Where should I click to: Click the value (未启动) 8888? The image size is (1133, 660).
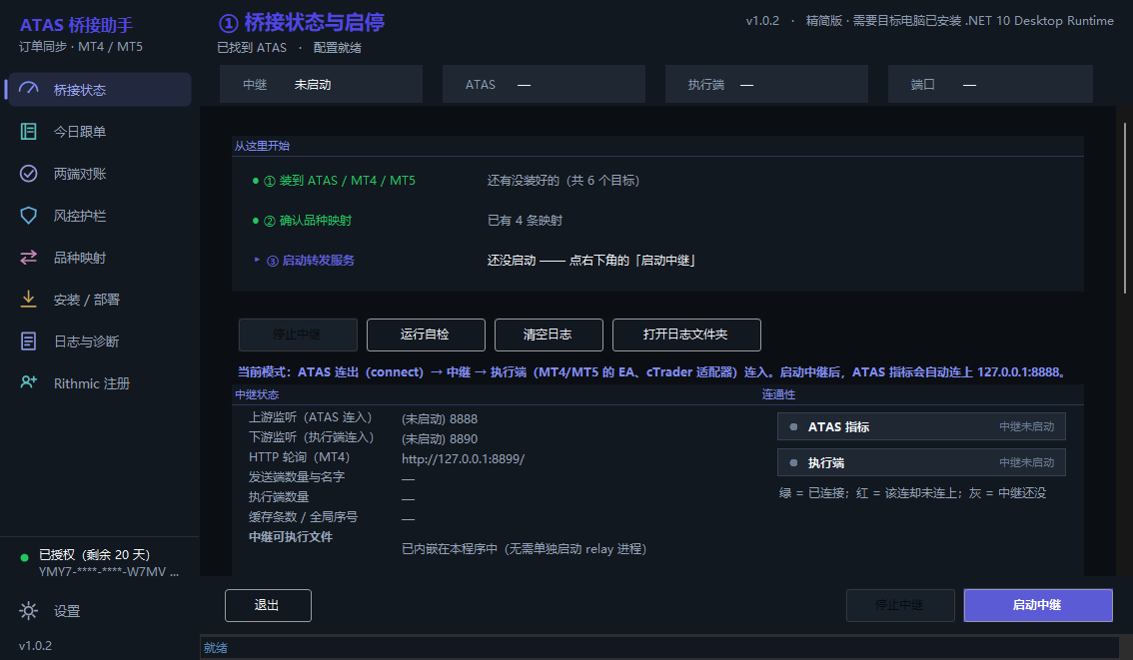(440, 418)
